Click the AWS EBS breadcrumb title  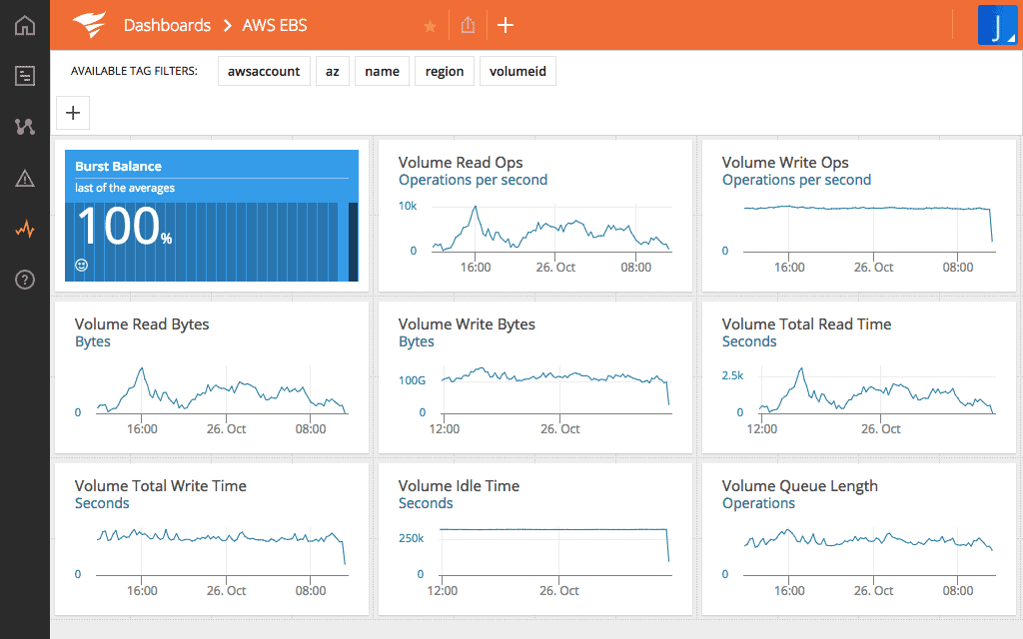(x=275, y=25)
